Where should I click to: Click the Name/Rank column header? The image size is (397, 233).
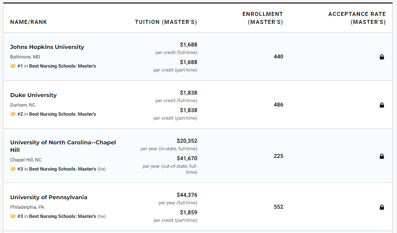tap(29, 22)
